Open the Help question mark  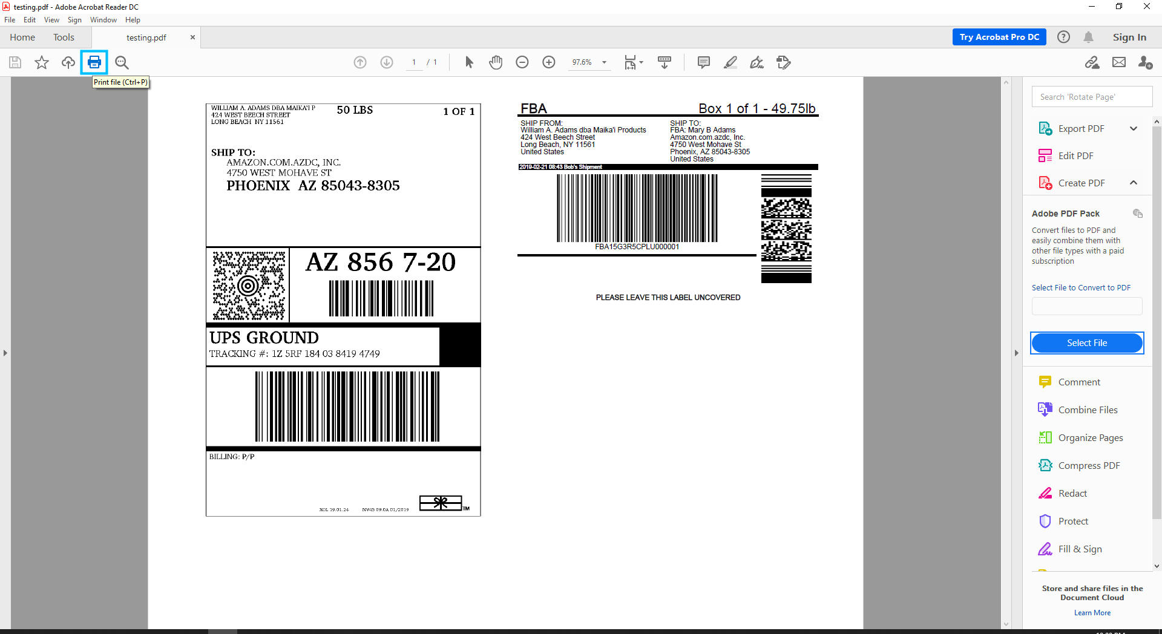(x=1063, y=37)
